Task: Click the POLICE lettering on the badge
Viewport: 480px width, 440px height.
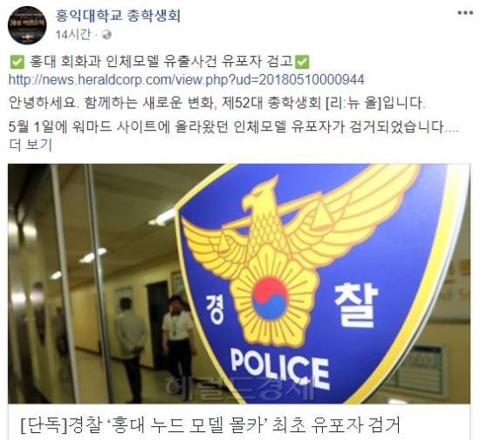Action: [280, 369]
